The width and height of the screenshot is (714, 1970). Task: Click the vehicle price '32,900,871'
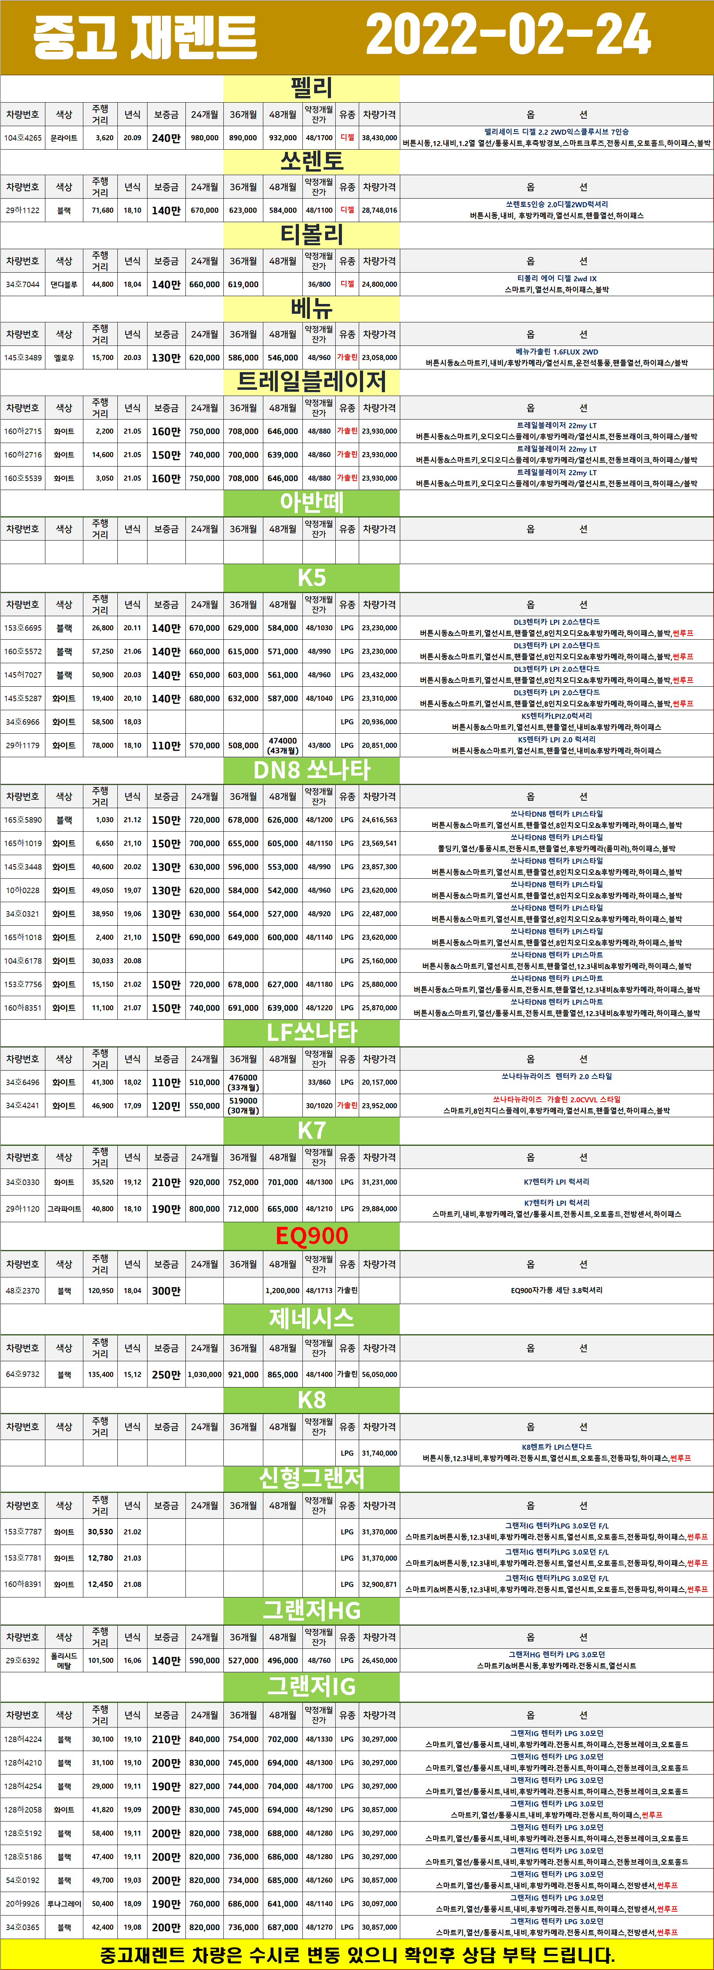[x=379, y=1585]
